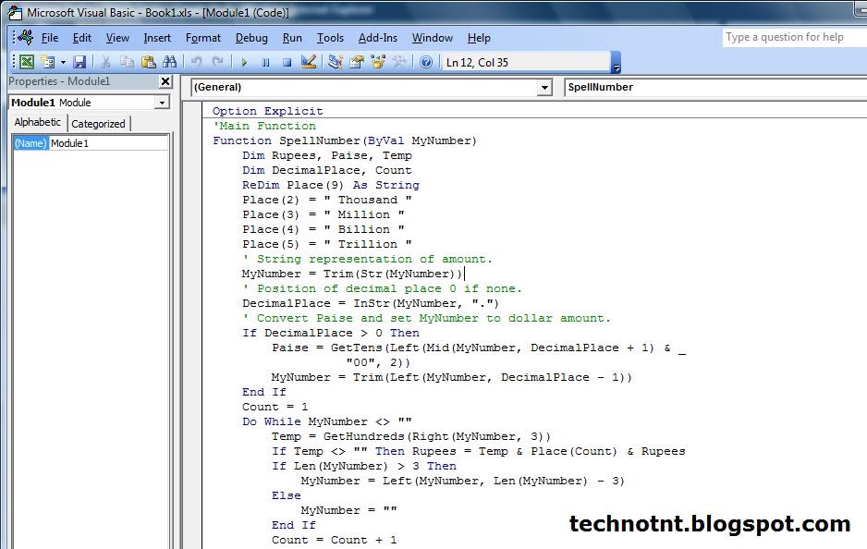Switch to the Categorized tab

98,123
